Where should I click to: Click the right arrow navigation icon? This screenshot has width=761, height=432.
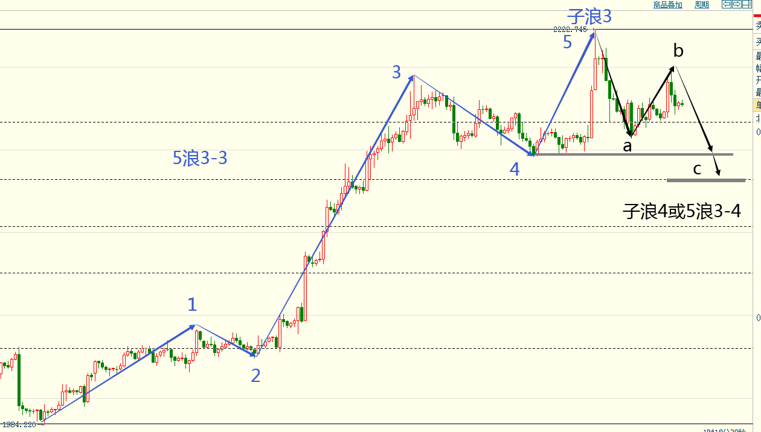737,4
